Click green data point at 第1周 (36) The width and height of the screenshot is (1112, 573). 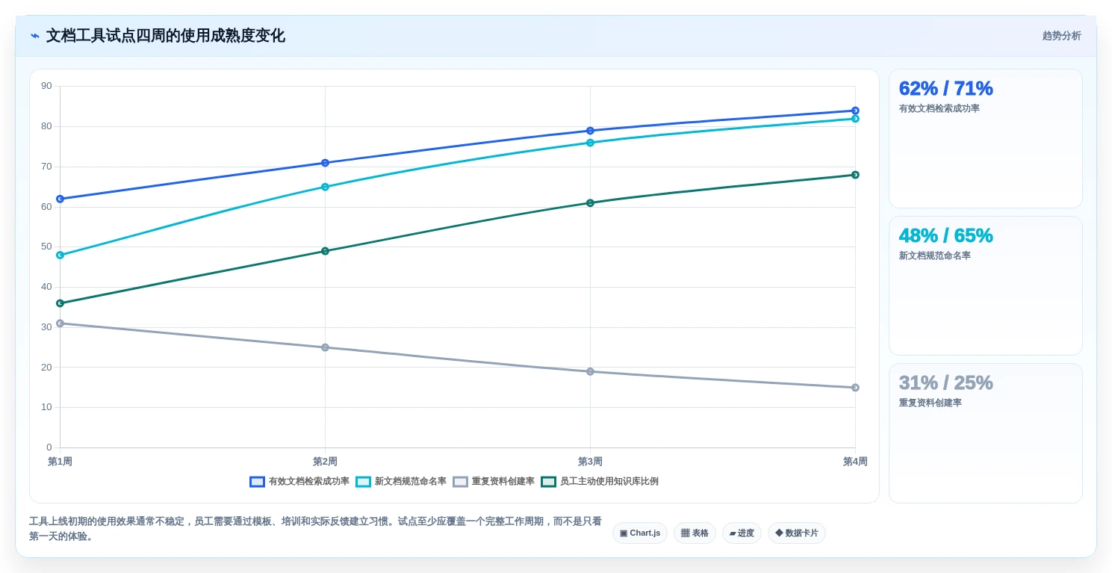tap(60, 303)
